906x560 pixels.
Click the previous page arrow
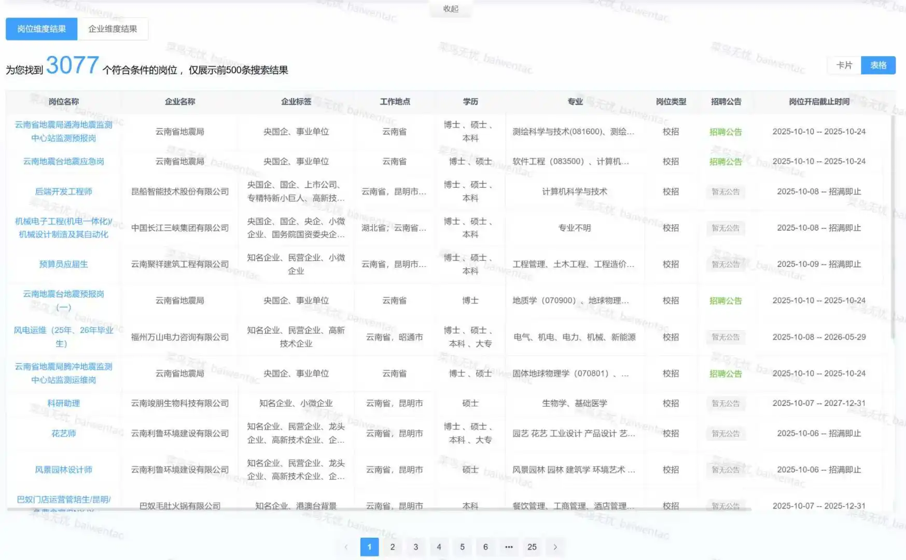pyautogui.click(x=346, y=547)
